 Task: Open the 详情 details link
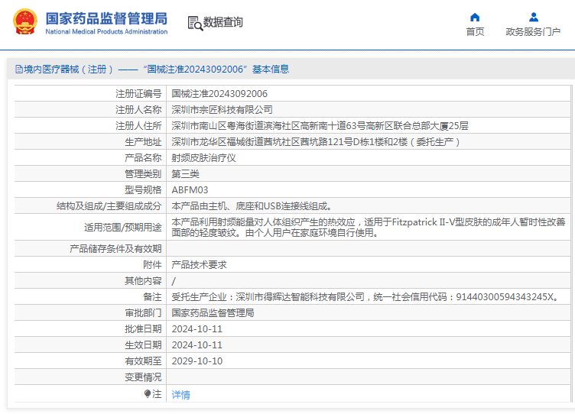click(180, 395)
